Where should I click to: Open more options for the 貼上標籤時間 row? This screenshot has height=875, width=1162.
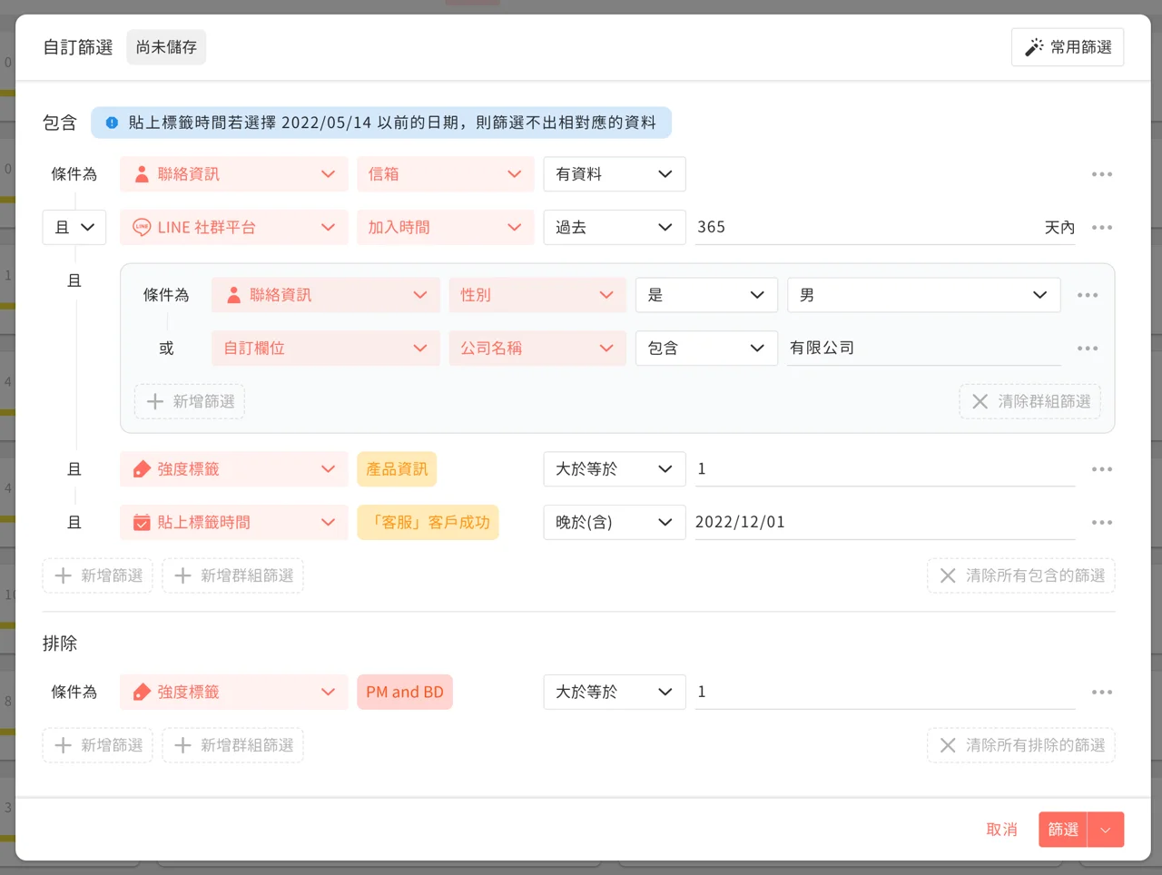coord(1102,523)
